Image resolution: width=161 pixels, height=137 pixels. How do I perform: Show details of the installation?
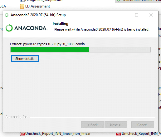(25, 59)
